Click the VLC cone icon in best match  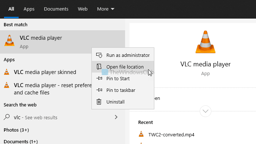click(x=10, y=40)
